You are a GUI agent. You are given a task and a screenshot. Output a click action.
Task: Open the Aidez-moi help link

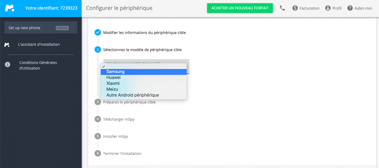pos(363,8)
